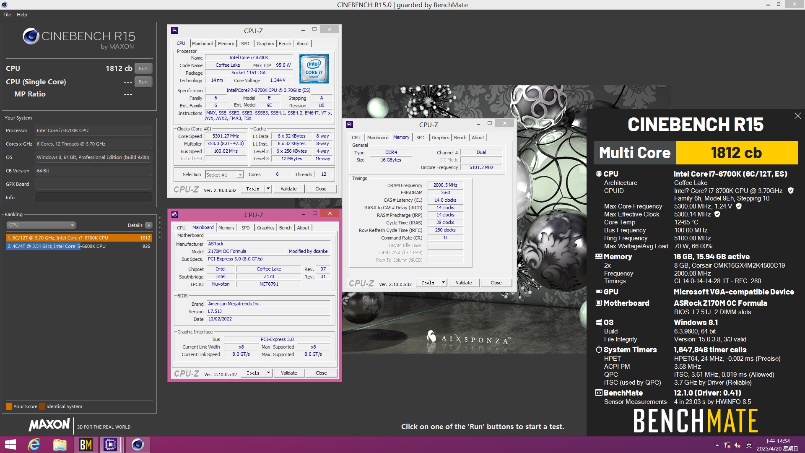Click Close button in pink Mainboard CPU-Z window
Viewport: 805px width, 453px height.
pyautogui.click(x=321, y=373)
